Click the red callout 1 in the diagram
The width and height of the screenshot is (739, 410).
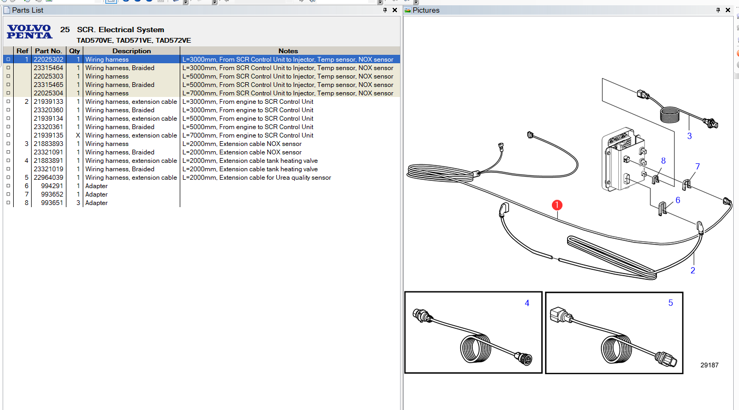(557, 205)
